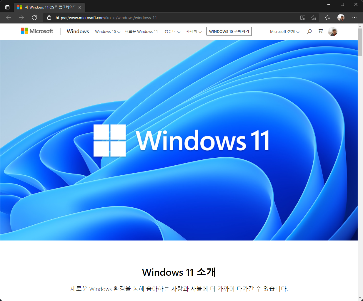
Task: Open the shopping cart
Action: [320, 31]
